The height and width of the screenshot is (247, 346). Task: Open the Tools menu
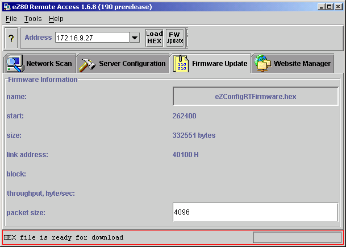pyautogui.click(x=33, y=19)
